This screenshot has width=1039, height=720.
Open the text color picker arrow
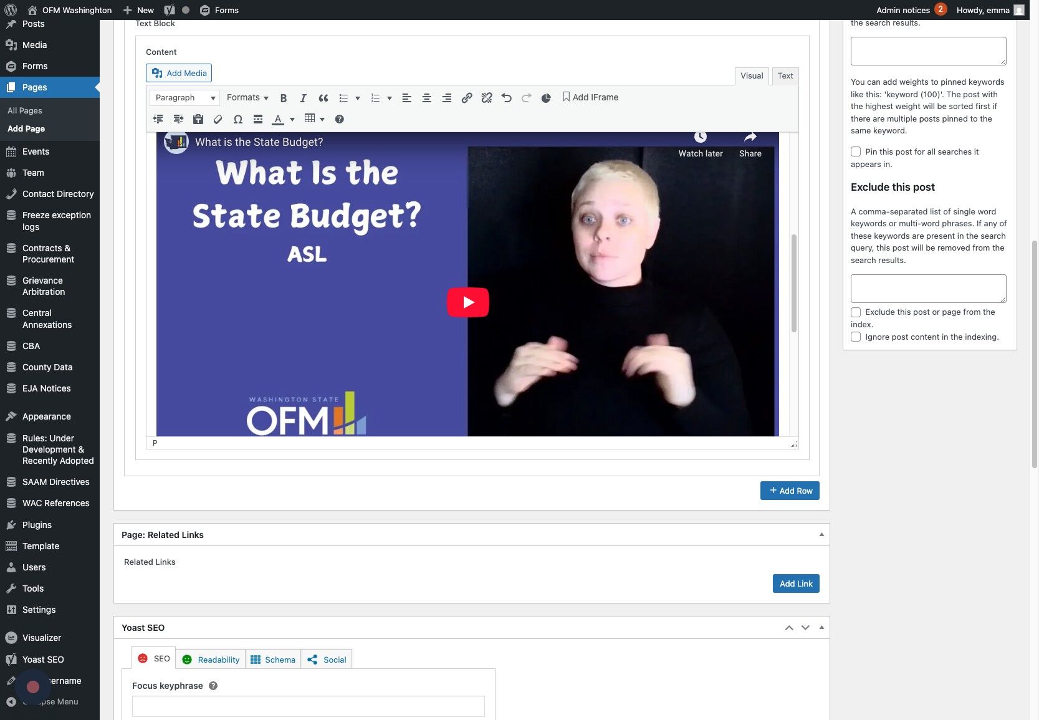click(292, 119)
